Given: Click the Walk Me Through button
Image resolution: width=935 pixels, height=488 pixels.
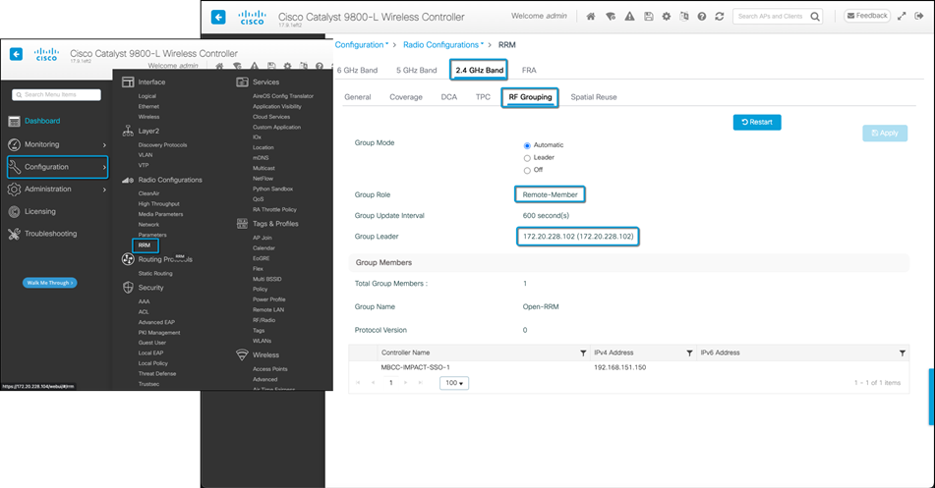Looking at the screenshot, I should [x=50, y=283].
